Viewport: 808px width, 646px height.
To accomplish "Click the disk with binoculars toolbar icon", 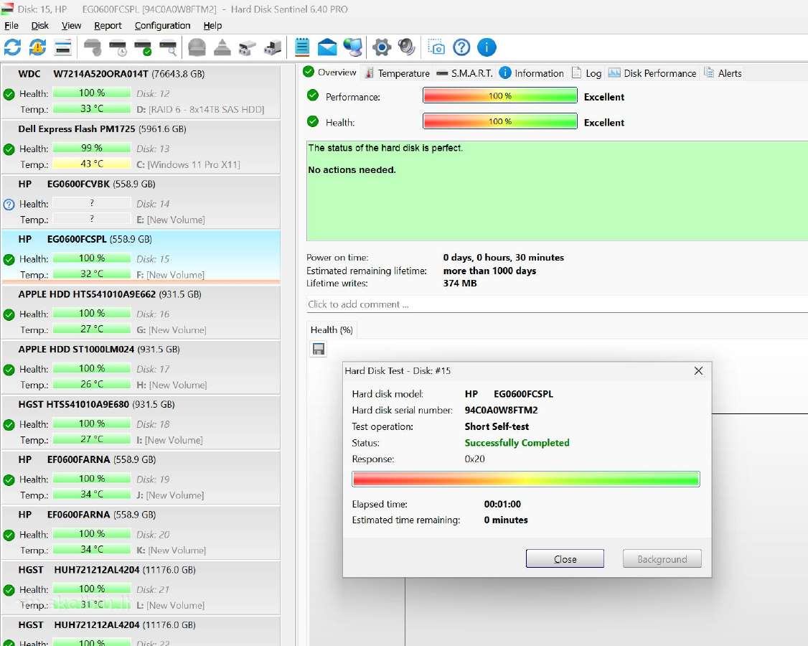I will 248,47.
